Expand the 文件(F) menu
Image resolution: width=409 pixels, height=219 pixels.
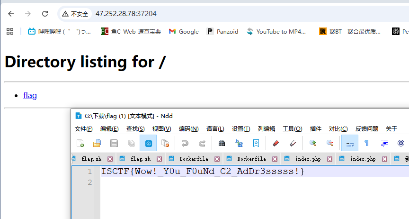click(x=84, y=128)
